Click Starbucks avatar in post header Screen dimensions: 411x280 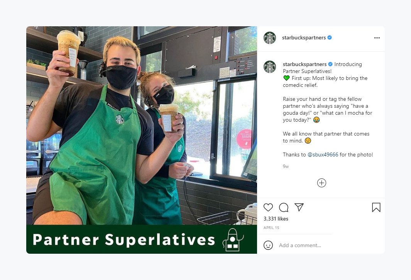point(270,38)
